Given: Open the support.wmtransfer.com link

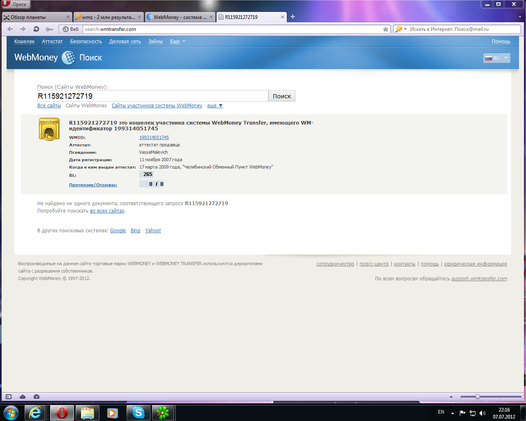Looking at the screenshot, I should click(479, 279).
